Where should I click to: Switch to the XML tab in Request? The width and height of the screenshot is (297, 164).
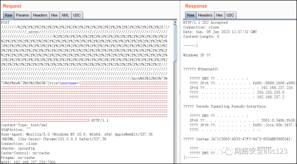[x=65, y=15]
